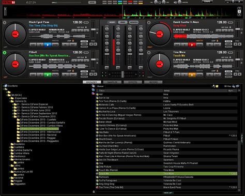Screen dimensions: 245x196
Task: Toggle hot cue lock on David Guetta deck
Action: pyautogui.click(x=230, y=27)
